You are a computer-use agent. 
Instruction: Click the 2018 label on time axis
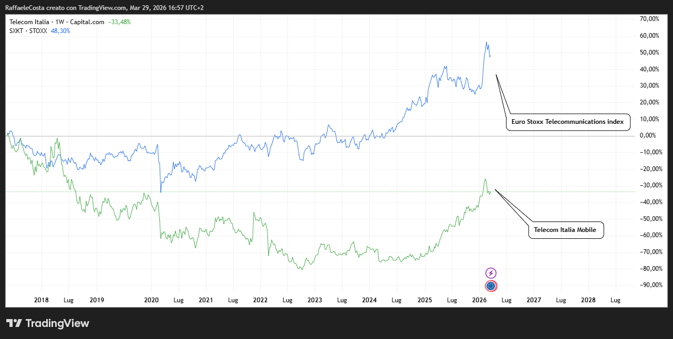click(41, 300)
